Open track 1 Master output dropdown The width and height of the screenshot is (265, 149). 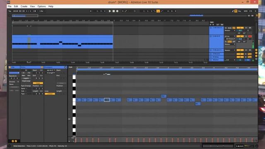(x=230, y=31)
